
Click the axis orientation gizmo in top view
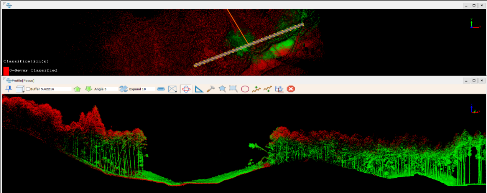[475, 24]
